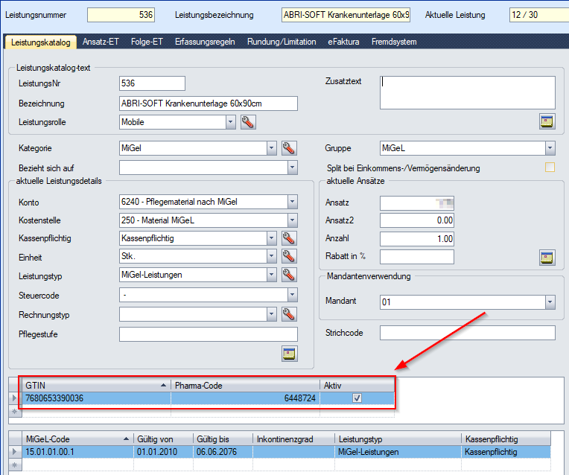Switch to the Ansatz-ET tab
The height and width of the screenshot is (475, 569).
pyautogui.click(x=101, y=42)
